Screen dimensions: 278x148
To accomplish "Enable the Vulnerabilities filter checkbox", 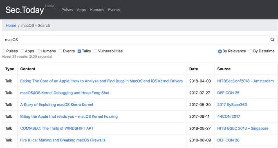I will pyautogui.click(x=95, y=51).
